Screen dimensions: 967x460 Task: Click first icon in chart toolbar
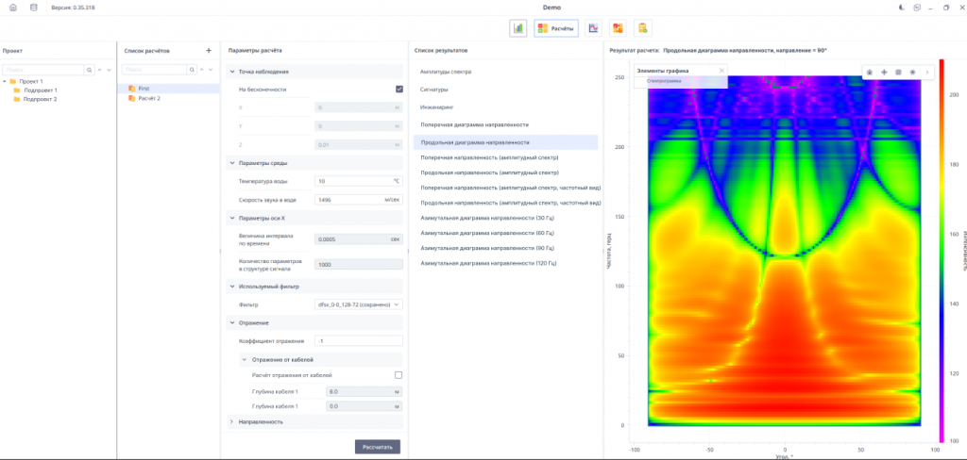point(870,72)
